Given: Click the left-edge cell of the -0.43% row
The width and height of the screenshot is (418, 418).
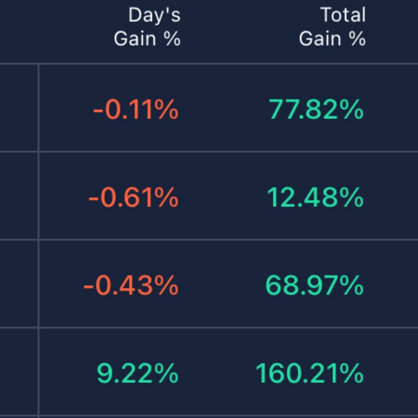Looking at the screenshot, I should point(19,284).
